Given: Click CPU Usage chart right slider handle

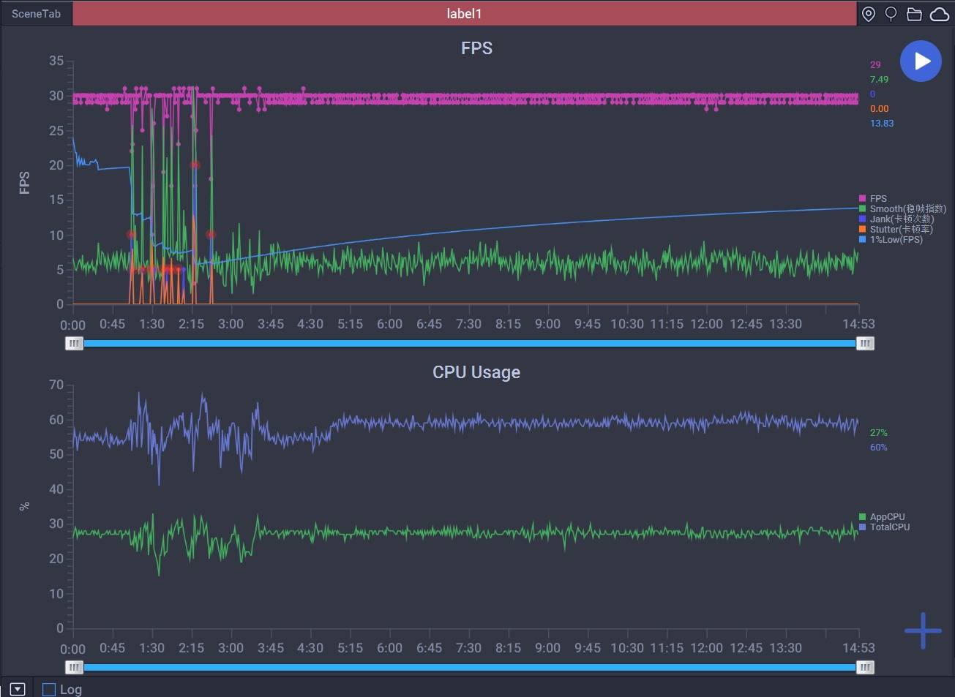Looking at the screenshot, I should (x=865, y=667).
